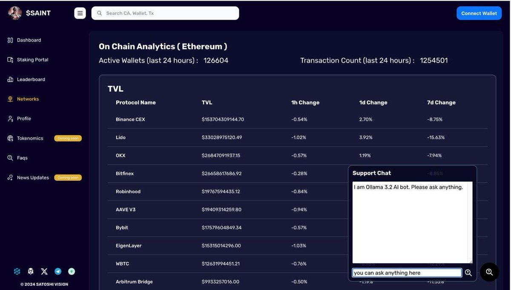
Task: Open the X (Twitter) social link
Action: coord(44,271)
